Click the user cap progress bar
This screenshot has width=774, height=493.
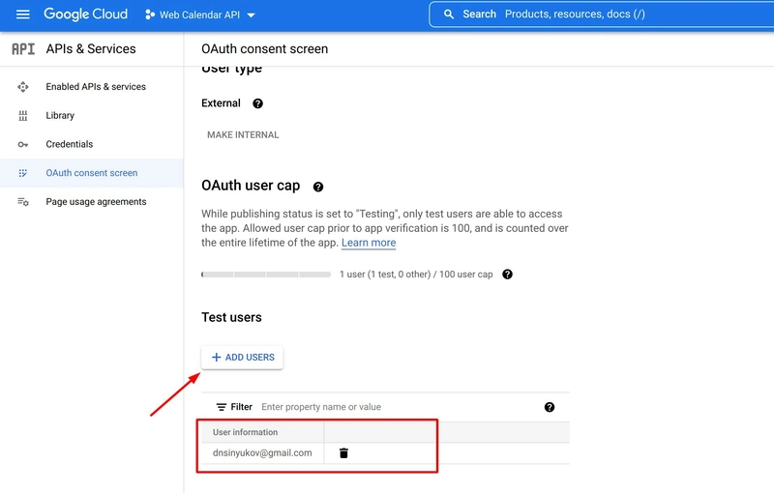pos(266,275)
